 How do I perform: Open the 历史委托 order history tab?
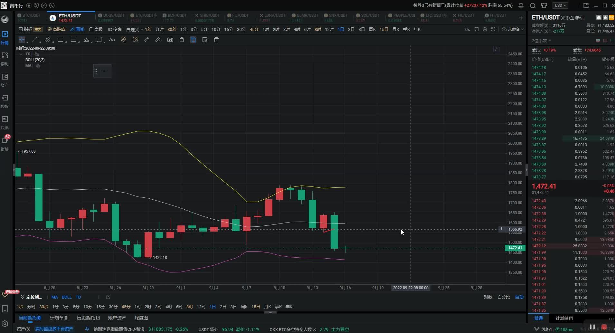(88, 318)
